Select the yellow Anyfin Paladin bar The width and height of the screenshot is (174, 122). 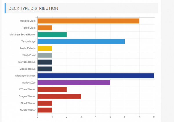tap(45, 48)
